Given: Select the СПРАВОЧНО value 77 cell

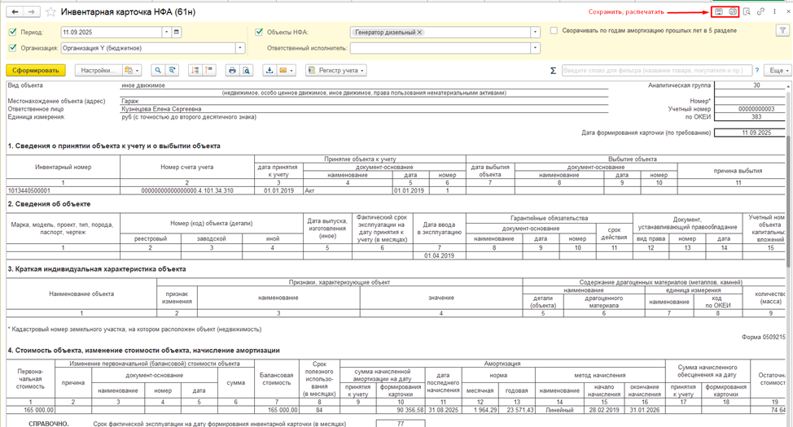Looking at the screenshot, I should (401, 424).
